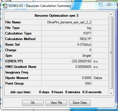Select the dipole moment value 0.0000
Image resolution: width=118 pixels, height=111 pixels.
click(86, 78)
